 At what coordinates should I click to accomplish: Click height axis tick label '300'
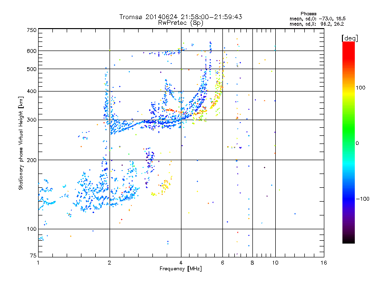pyautogui.click(x=31, y=120)
